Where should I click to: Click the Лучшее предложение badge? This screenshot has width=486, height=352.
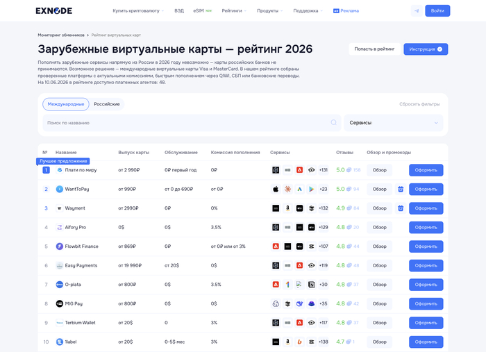(63, 161)
